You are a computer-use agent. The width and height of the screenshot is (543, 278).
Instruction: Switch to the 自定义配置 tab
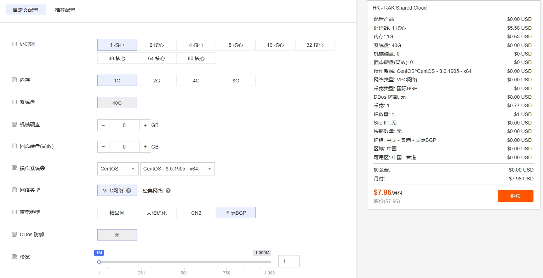pos(25,10)
